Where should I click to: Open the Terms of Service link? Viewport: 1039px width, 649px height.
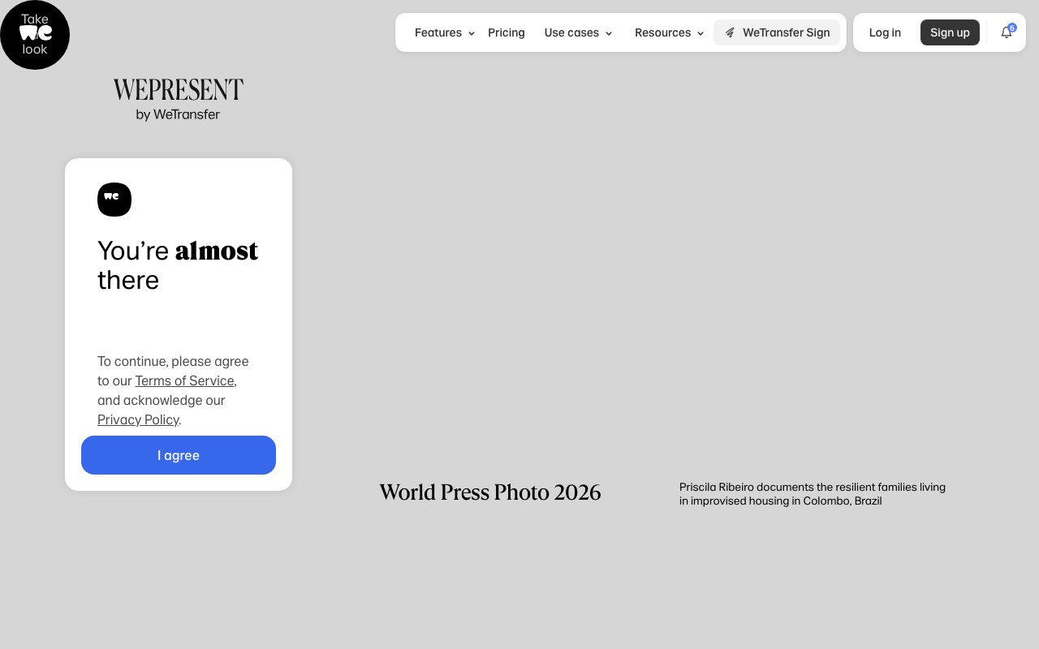184,380
